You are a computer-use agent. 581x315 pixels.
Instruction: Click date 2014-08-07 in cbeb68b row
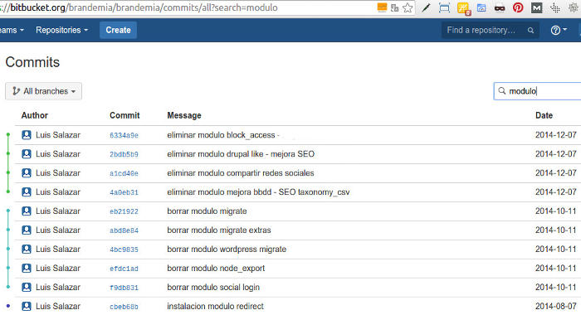[x=556, y=306]
